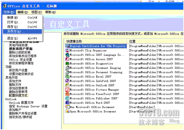Click the Microsoft Office Word 2007 icon
Screen dimensions: 184x130
click(x=67, y=103)
